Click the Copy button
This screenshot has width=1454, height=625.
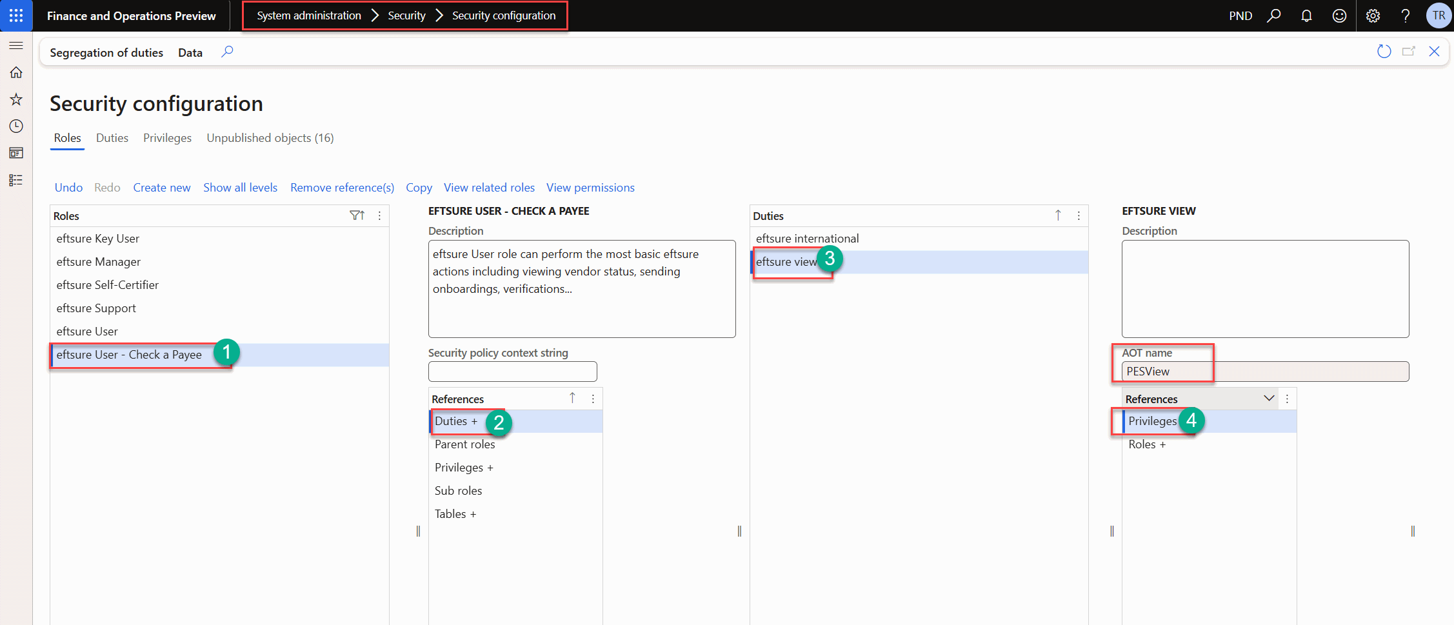(419, 188)
